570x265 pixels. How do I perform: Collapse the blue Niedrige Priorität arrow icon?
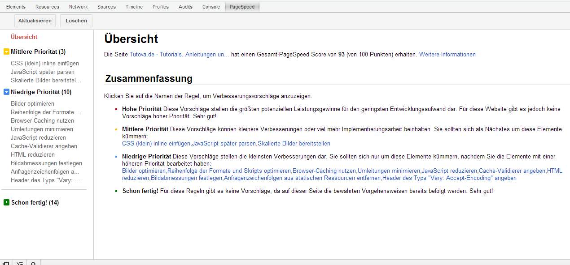[6, 92]
